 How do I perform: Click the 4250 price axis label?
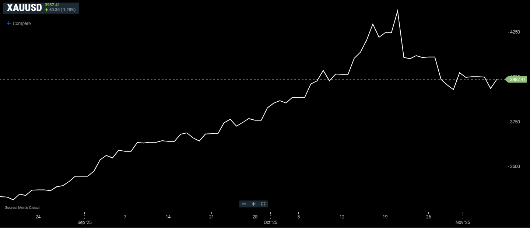[x=515, y=32]
